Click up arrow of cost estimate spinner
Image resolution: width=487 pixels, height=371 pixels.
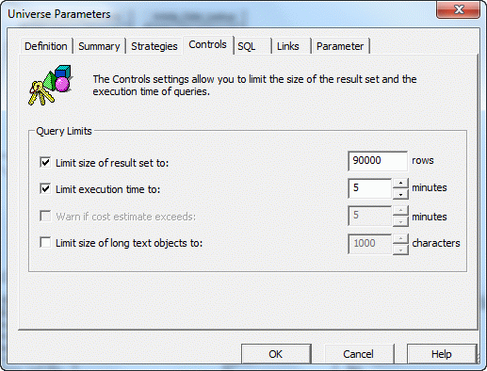click(x=400, y=210)
